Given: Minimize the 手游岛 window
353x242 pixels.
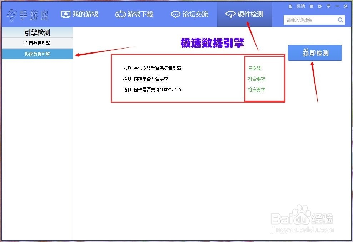Looking at the screenshot, I should click(337, 6).
